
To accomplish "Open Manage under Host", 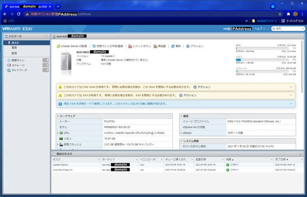I will [x=14, y=48].
